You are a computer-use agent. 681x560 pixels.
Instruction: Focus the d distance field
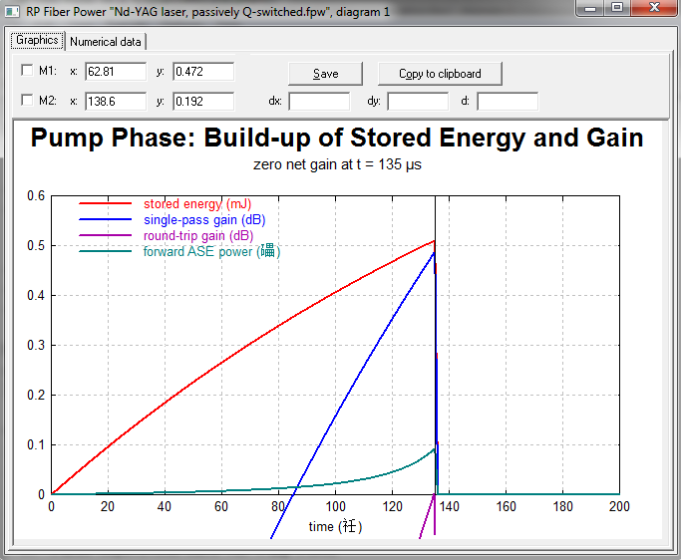click(x=508, y=101)
